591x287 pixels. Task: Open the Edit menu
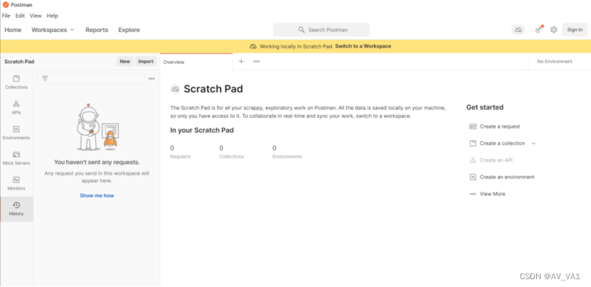pyautogui.click(x=20, y=16)
